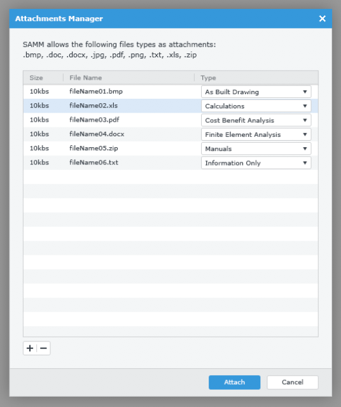Close the Attachments Manager dialog

click(323, 18)
